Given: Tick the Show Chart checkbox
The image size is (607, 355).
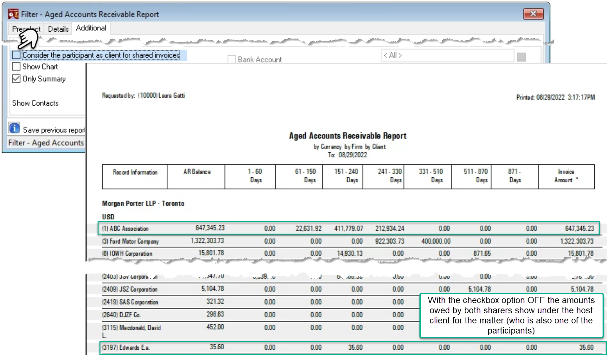Looking at the screenshot, I should click(16, 67).
